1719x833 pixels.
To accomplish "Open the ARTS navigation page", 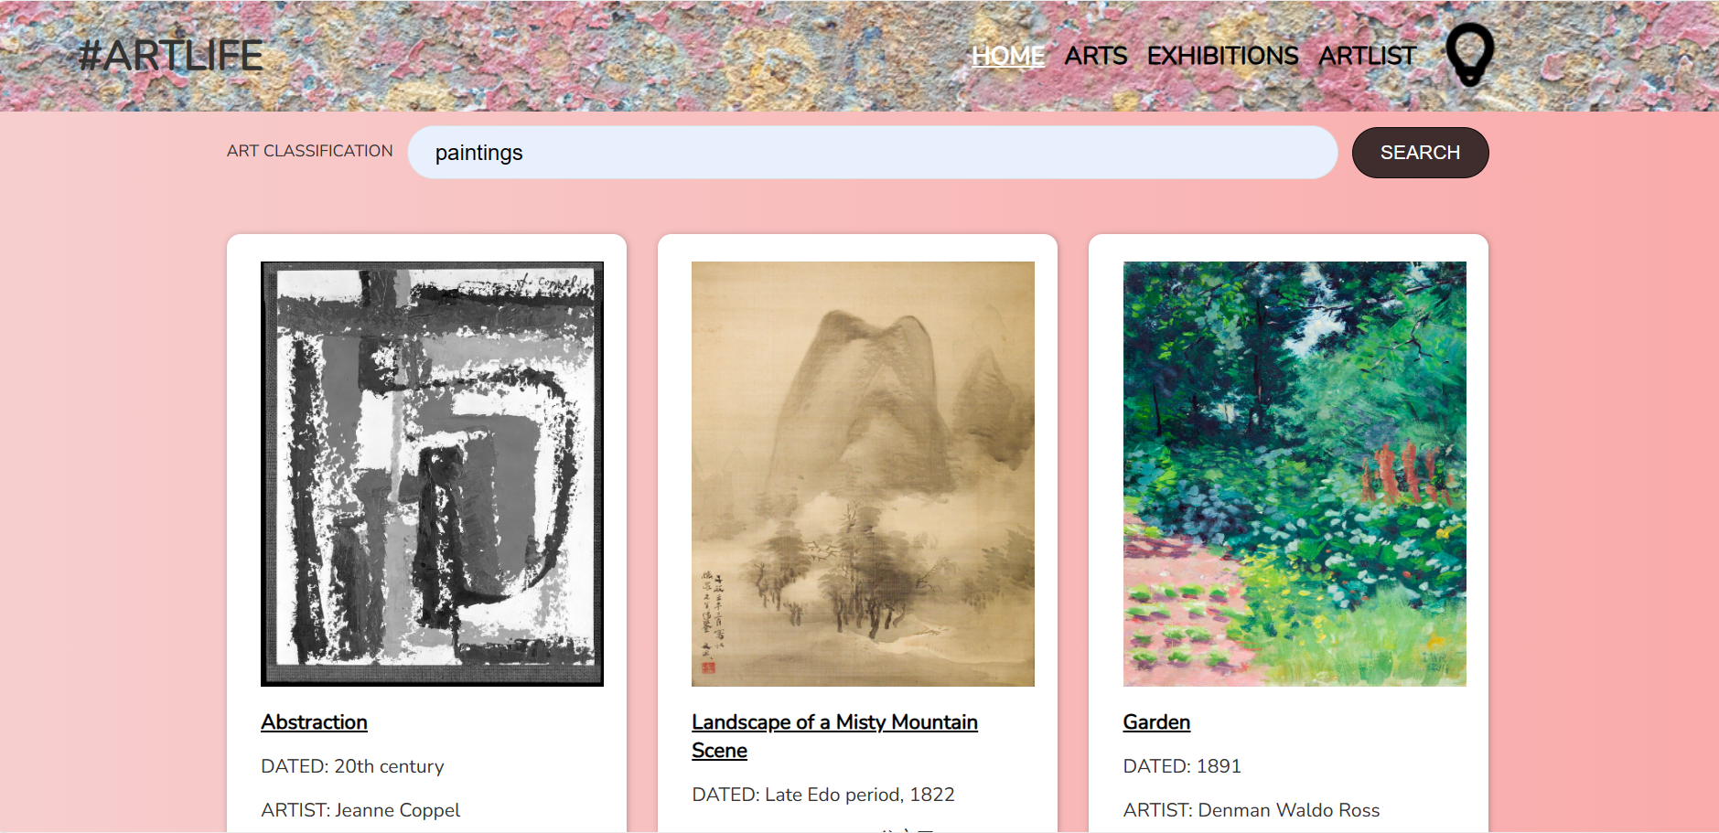I will (1094, 55).
